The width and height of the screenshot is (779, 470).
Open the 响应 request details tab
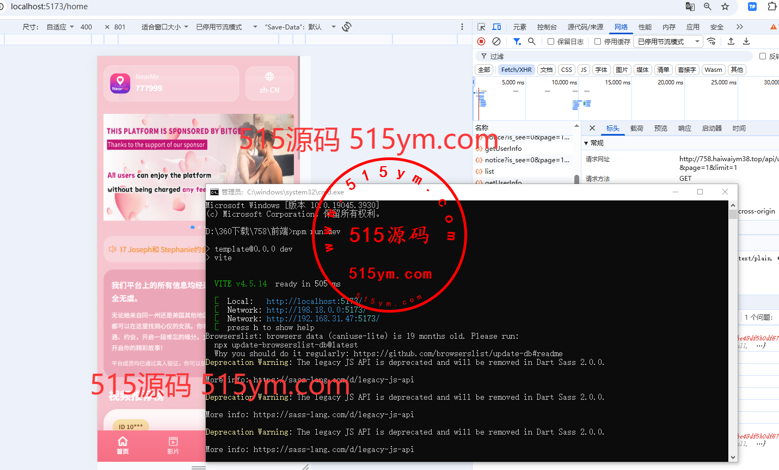[685, 129]
